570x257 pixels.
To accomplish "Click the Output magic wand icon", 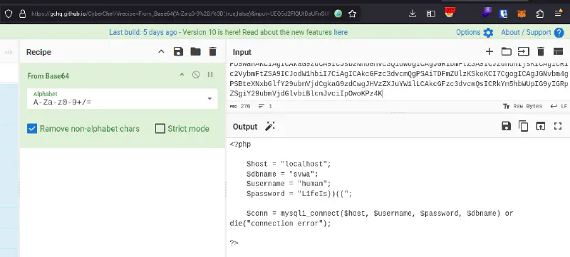I will pyautogui.click(x=270, y=126).
